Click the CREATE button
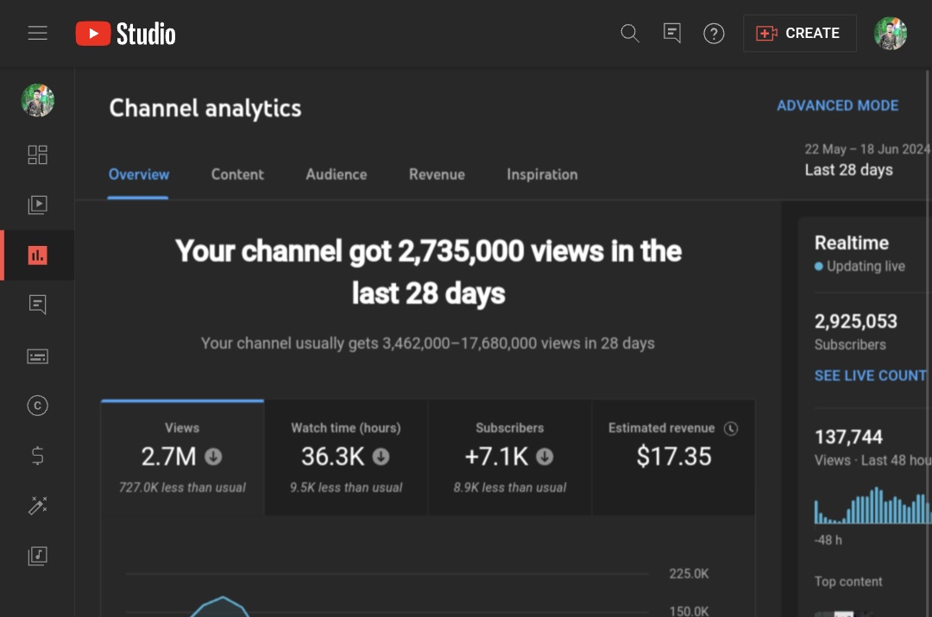This screenshot has height=617, width=932. [x=799, y=34]
